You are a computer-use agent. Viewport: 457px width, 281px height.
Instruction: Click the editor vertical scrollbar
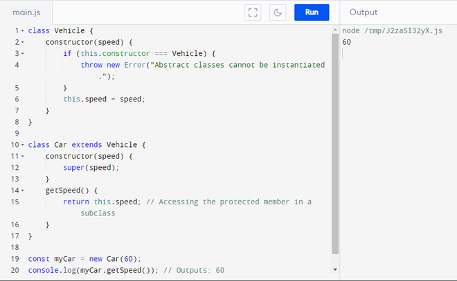tap(335, 138)
